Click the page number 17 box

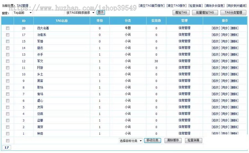tap(7, 147)
